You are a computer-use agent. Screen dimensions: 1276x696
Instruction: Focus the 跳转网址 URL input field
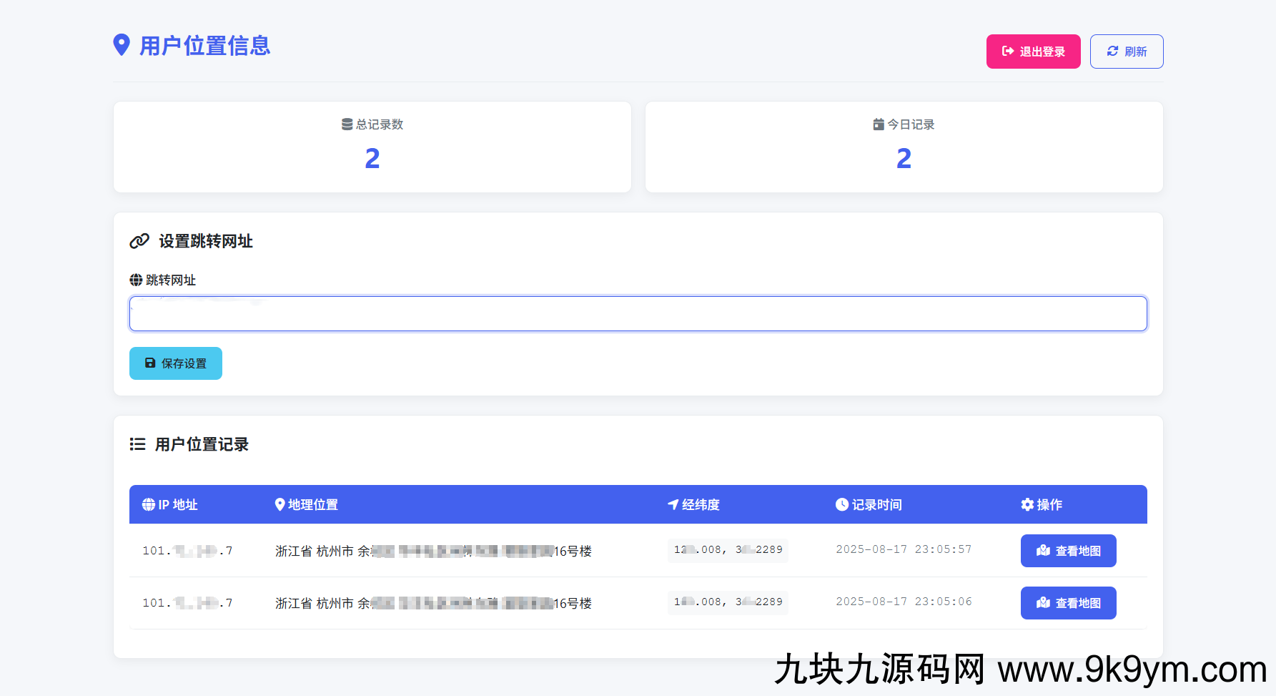click(638, 314)
